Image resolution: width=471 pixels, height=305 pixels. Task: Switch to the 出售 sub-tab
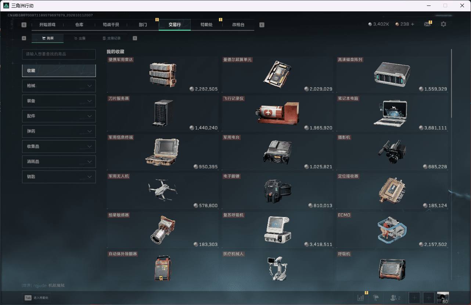79,38
